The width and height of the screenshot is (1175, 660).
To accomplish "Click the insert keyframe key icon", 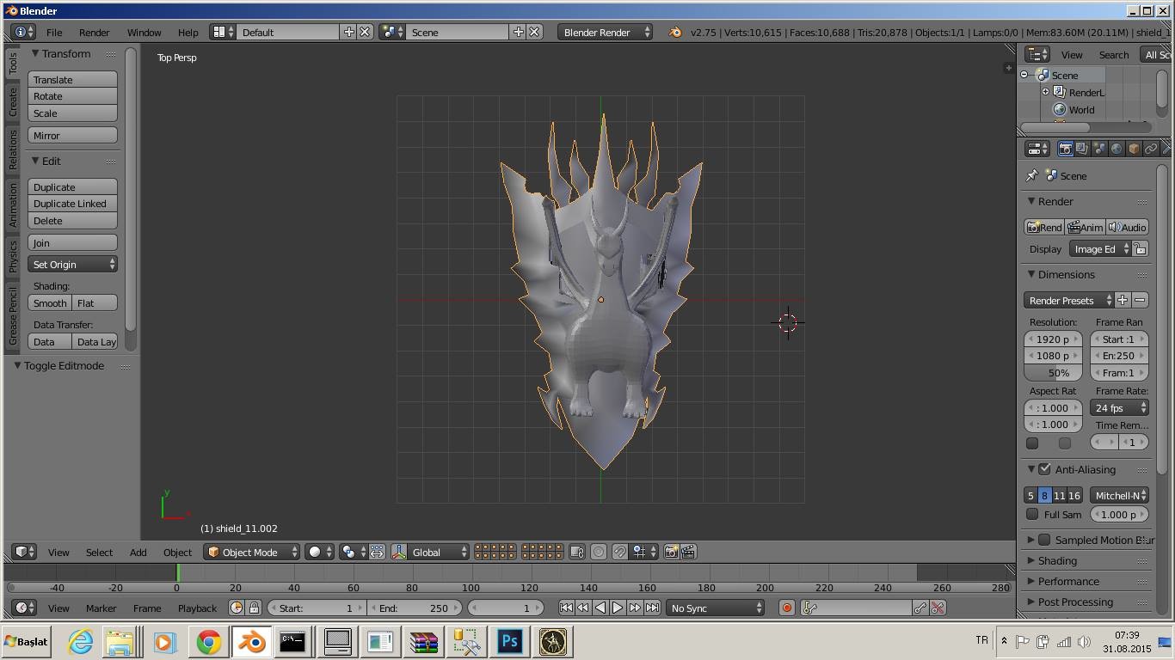I will click(920, 608).
